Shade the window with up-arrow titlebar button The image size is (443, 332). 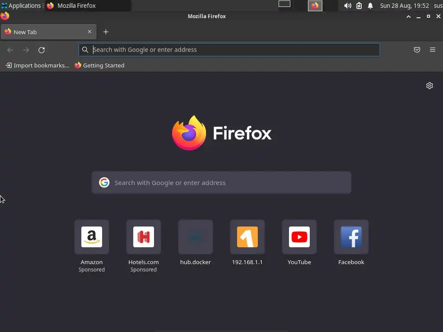pos(408,16)
